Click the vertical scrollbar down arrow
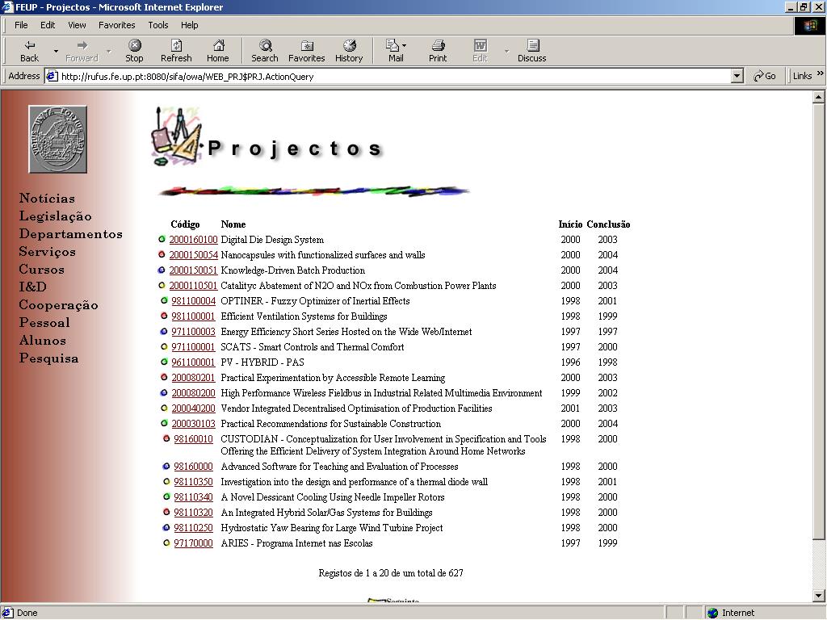 click(818, 596)
